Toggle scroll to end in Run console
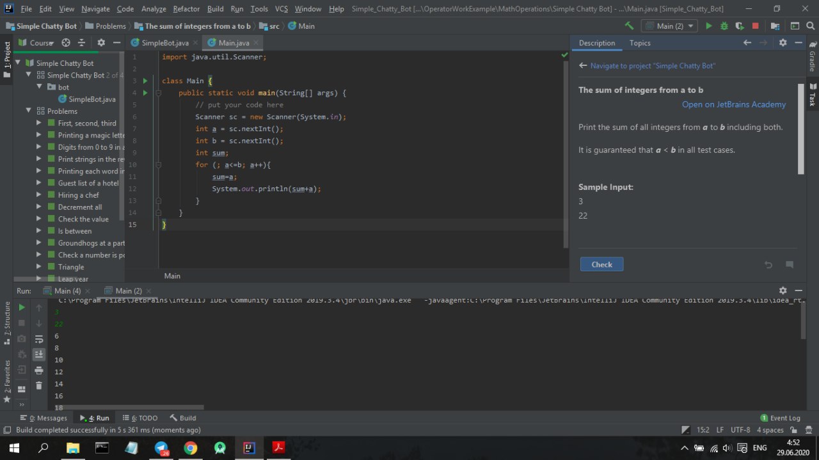 39,354
